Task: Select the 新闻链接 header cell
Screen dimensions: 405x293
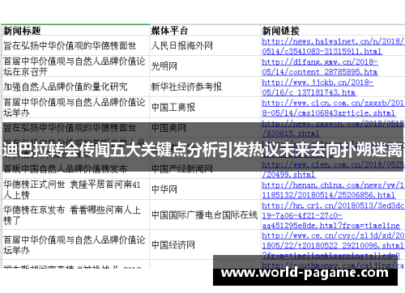Action: 333,31
